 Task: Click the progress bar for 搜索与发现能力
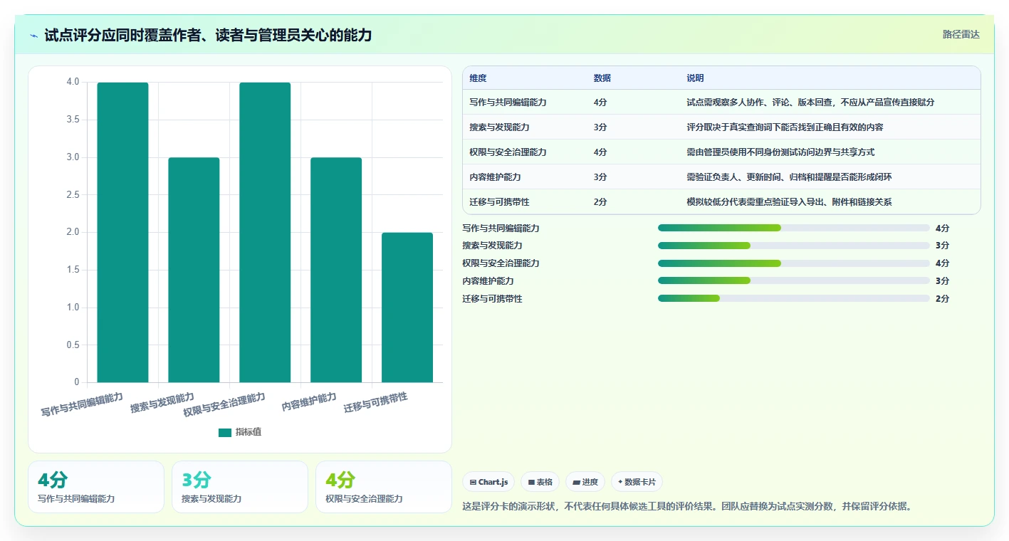point(794,246)
